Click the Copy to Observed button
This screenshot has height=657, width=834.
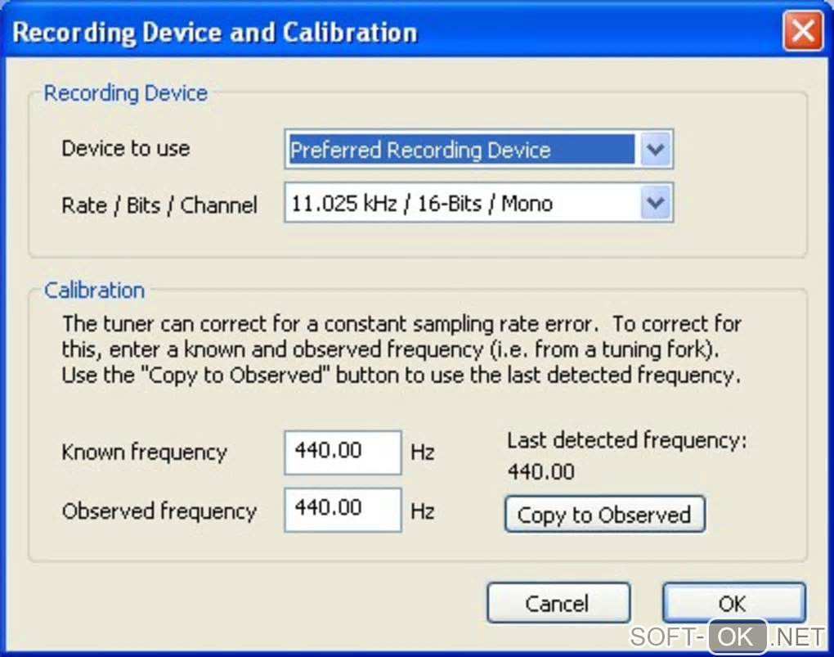pyautogui.click(x=605, y=515)
